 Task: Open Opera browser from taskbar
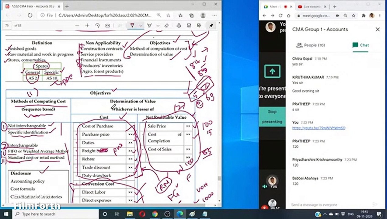point(142,214)
